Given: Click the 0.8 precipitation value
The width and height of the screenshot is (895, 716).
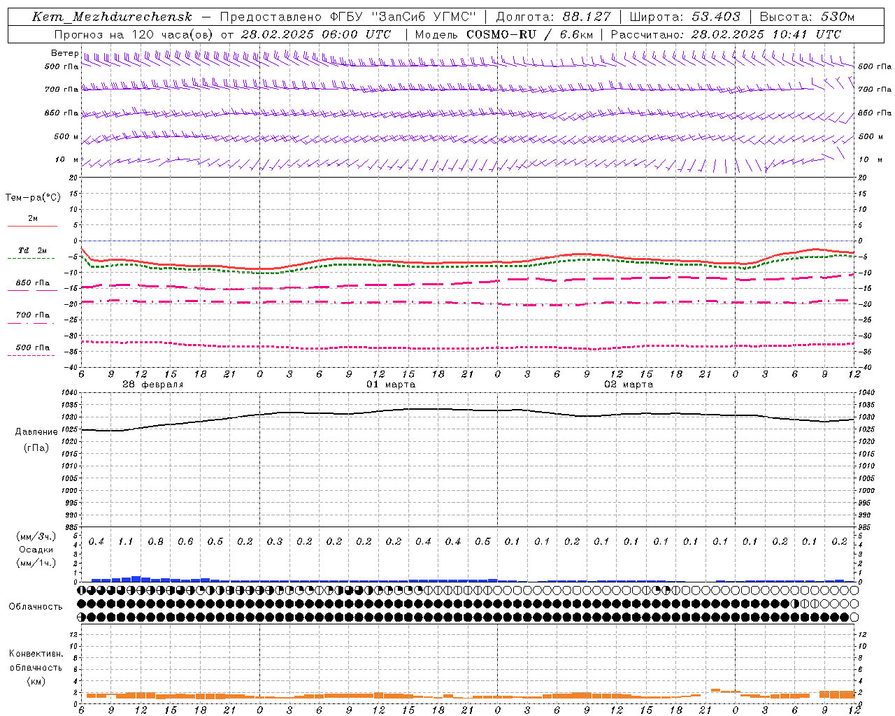Looking at the screenshot, I should click(x=155, y=541).
